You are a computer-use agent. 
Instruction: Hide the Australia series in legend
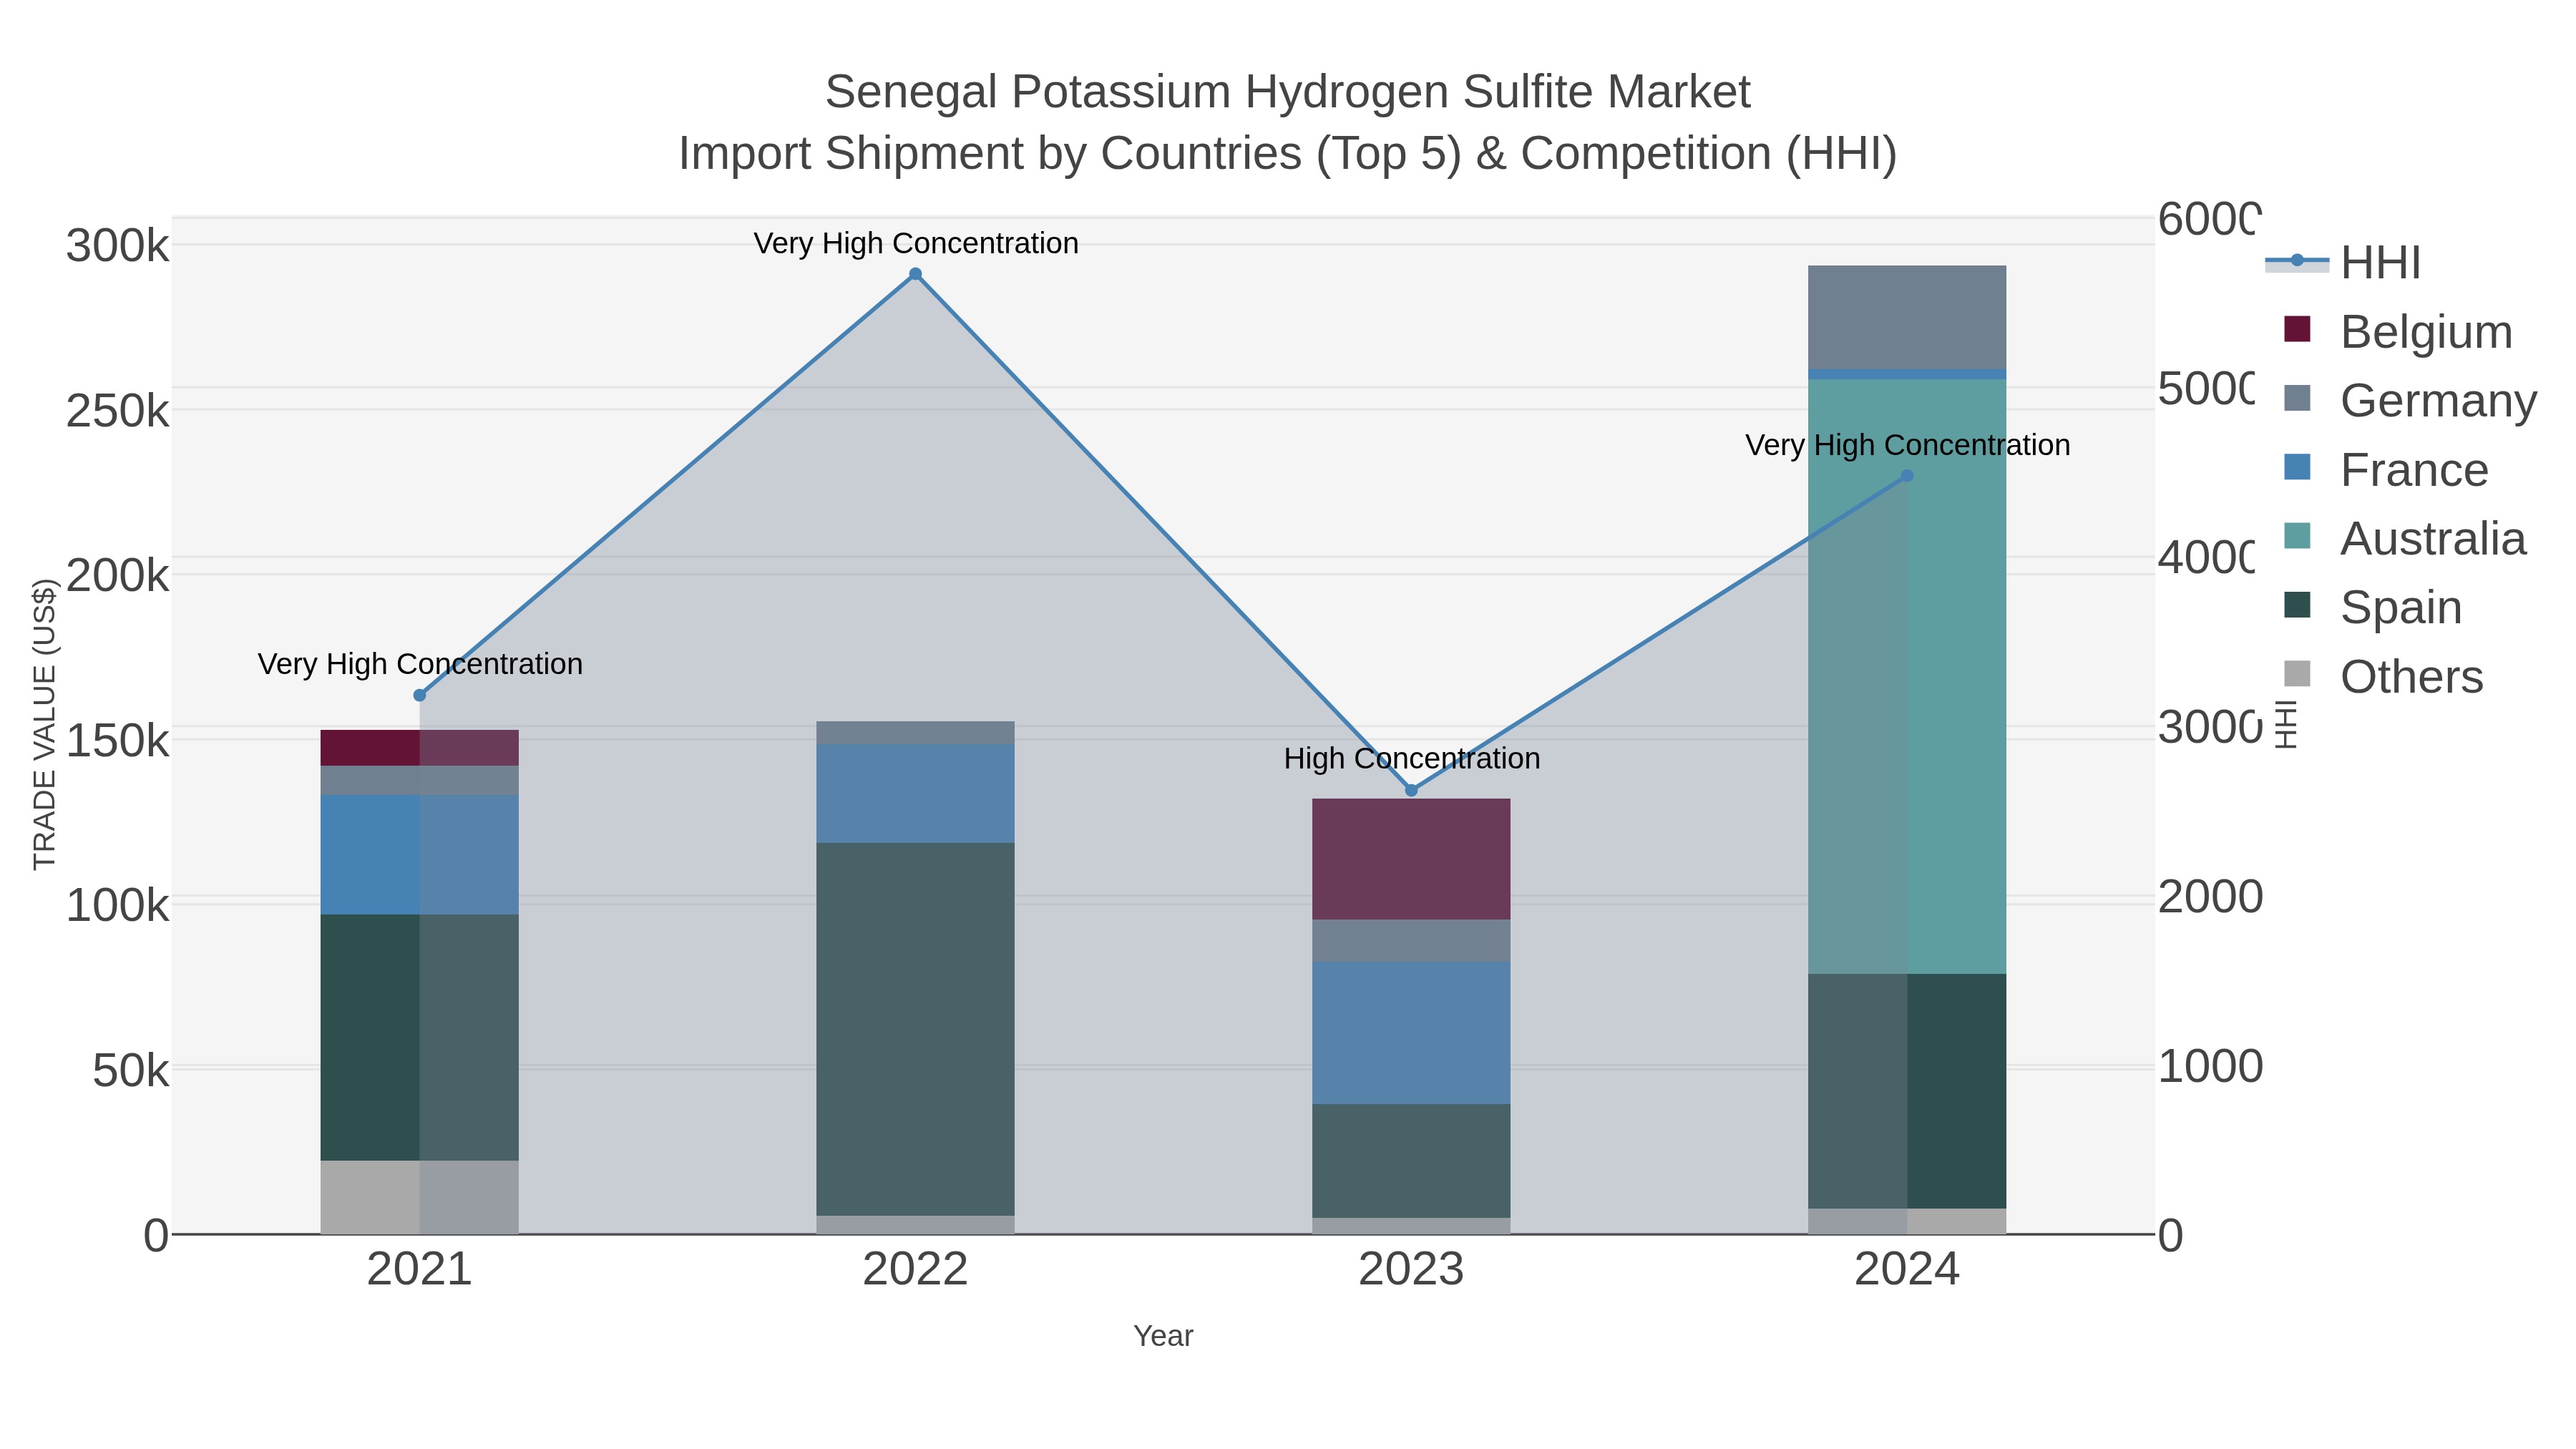click(2405, 538)
